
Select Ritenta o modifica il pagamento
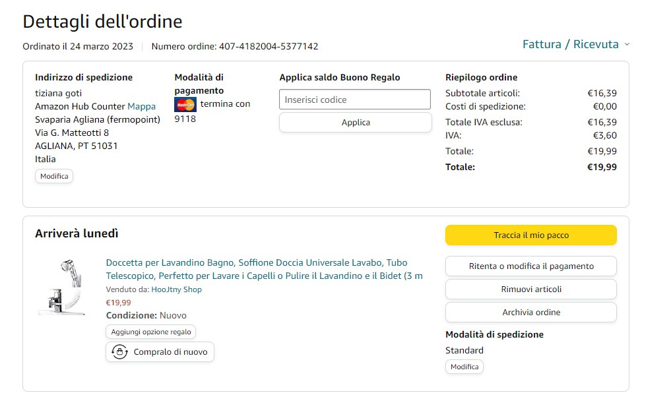pyautogui.click(x=531, y=266)
